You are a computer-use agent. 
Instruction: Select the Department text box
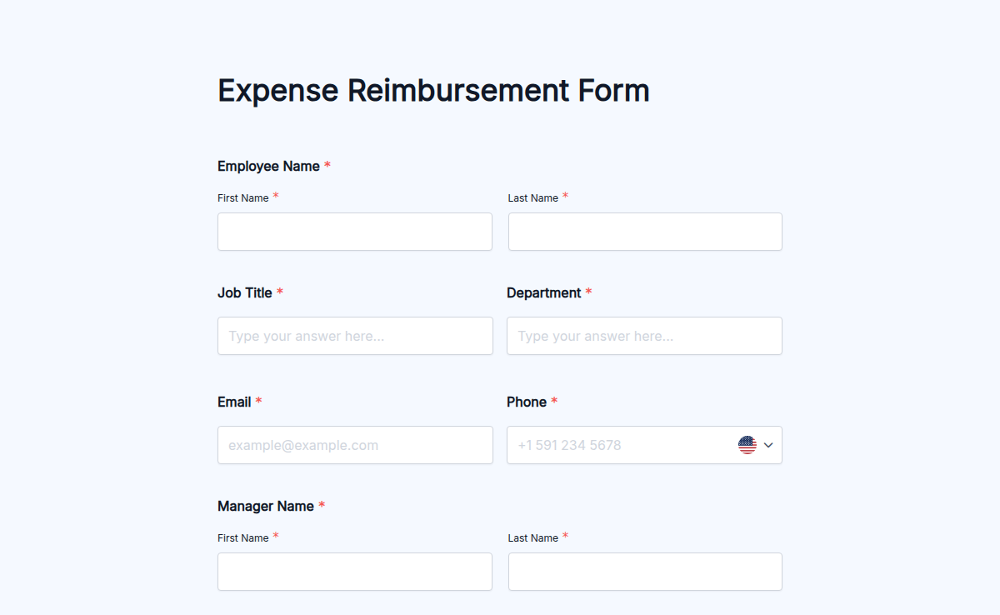[644, 336]
